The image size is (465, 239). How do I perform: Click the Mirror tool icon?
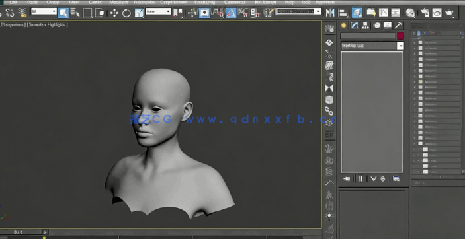[330, 13]
